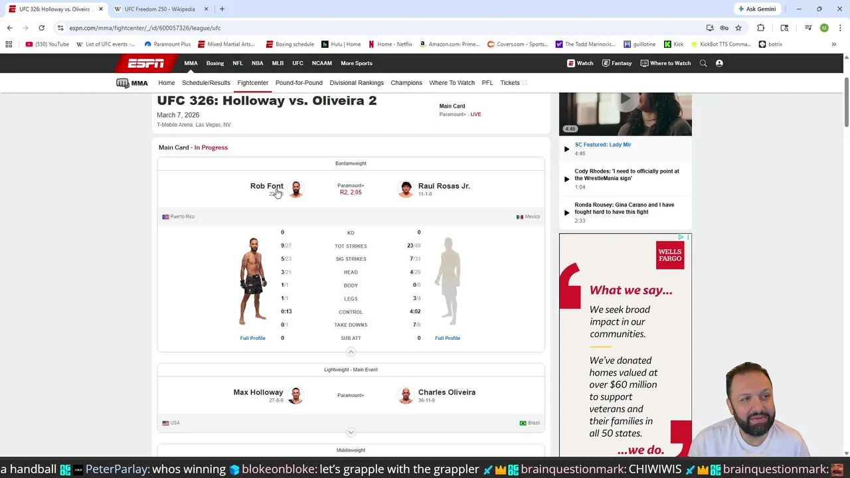Viewport: 850px width, 478px height.
Task: Open the Home - Netflix bookmark
Action: coord(390,44)
